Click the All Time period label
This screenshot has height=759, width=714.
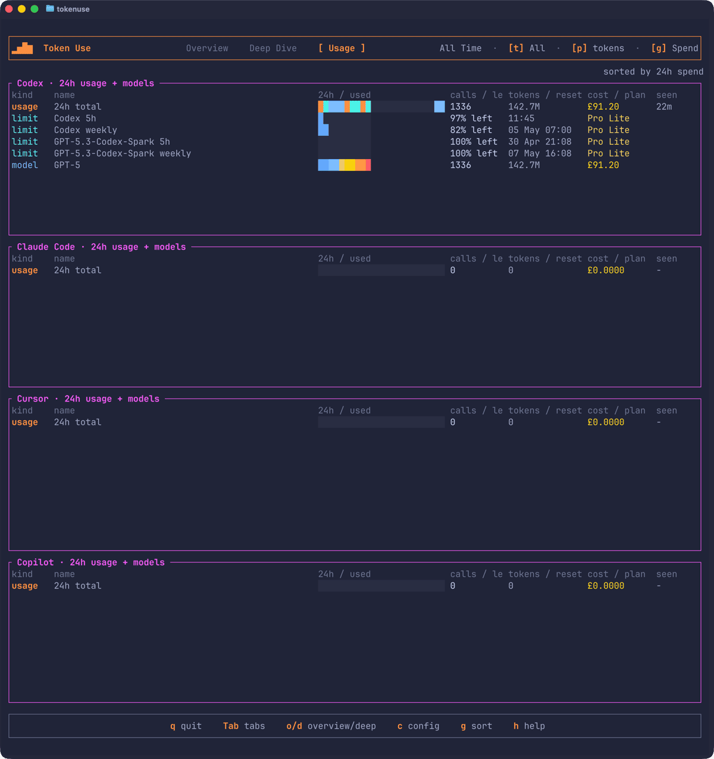coord(461,48)
